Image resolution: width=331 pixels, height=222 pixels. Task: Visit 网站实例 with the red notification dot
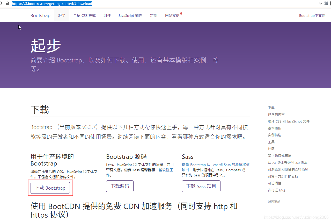172,15
